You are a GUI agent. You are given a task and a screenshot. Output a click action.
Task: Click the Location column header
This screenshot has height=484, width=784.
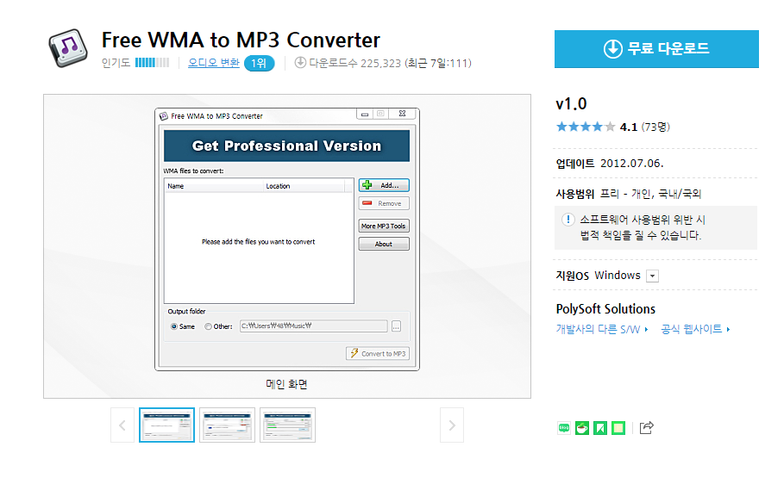[x=304, y=186]
